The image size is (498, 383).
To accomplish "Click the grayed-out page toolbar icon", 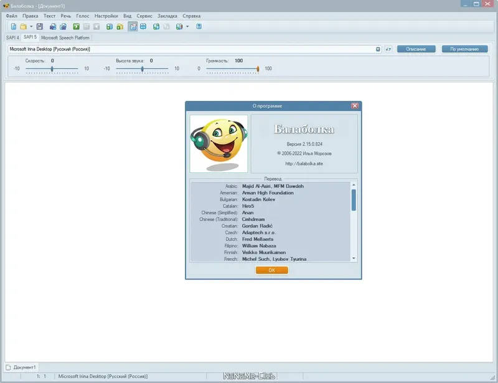I will pyautogui.click(x=166, y=27).
